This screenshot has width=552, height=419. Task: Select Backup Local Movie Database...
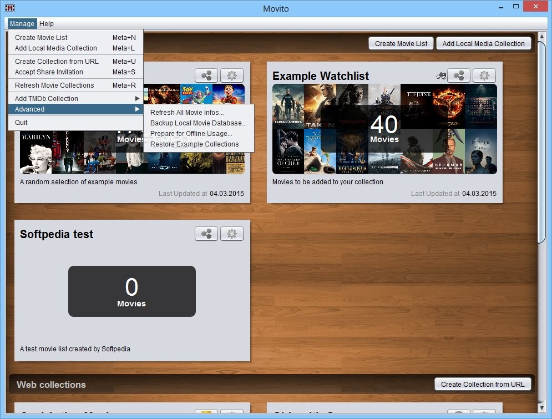[x=199, y=123]
